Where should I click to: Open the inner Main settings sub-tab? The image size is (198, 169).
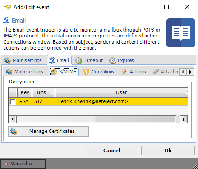pyautogui.click(x=25, y=72)
